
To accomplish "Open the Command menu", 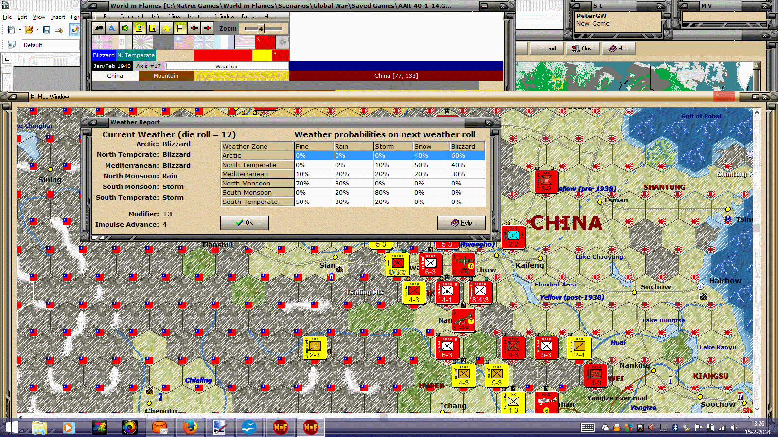I will (x=131, y=17).
